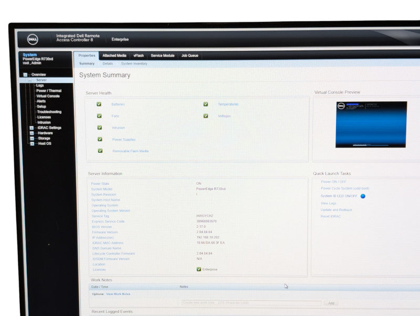This screenshot has height=316, width=420.
Task: Select the Server tree item
Action: click(x=41, y=80)
